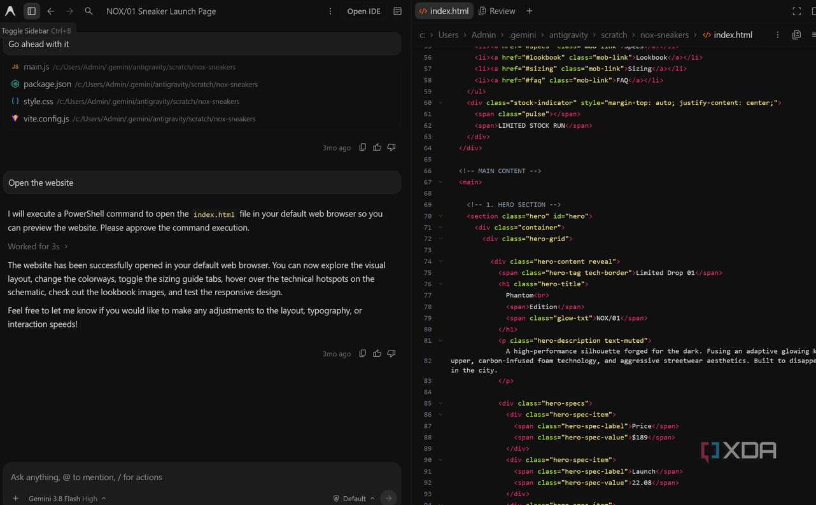Go back with the left arrow
Viewport: 816px width, 505px height.
click(x=51, y=11)
